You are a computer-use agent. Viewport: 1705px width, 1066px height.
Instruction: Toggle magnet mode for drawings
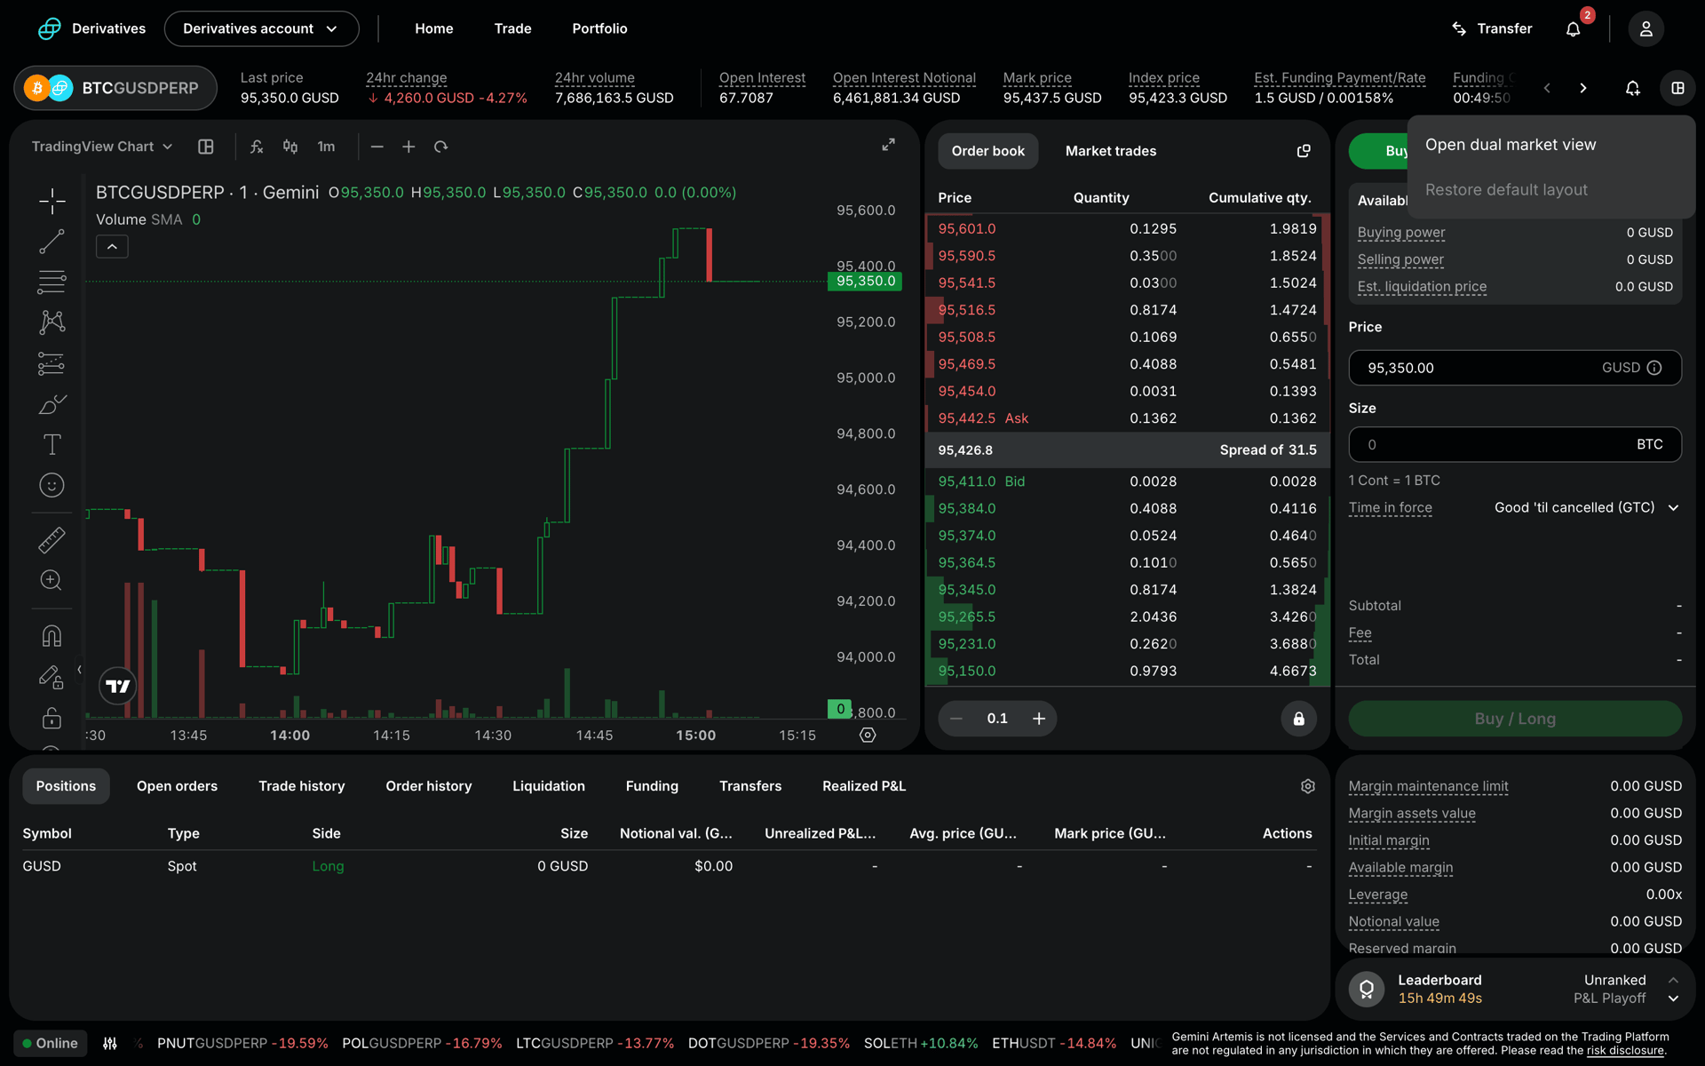[52, 636]
